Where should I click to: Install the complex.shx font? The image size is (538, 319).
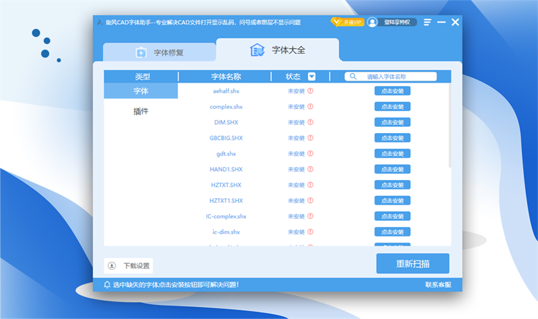pyautogui.click(x=392, y=107)
